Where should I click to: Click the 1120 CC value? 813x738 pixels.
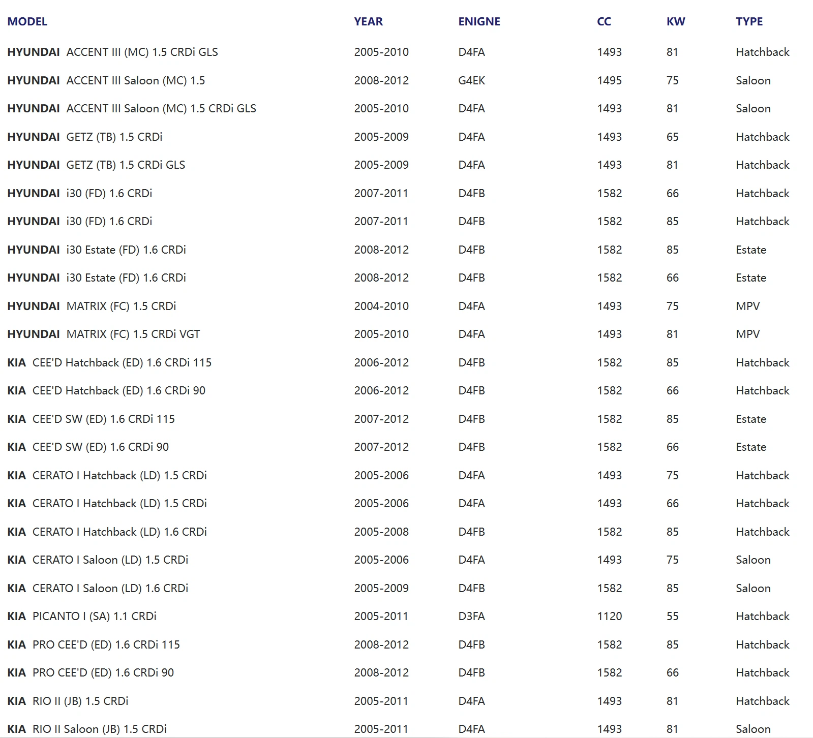coord(609,616)
